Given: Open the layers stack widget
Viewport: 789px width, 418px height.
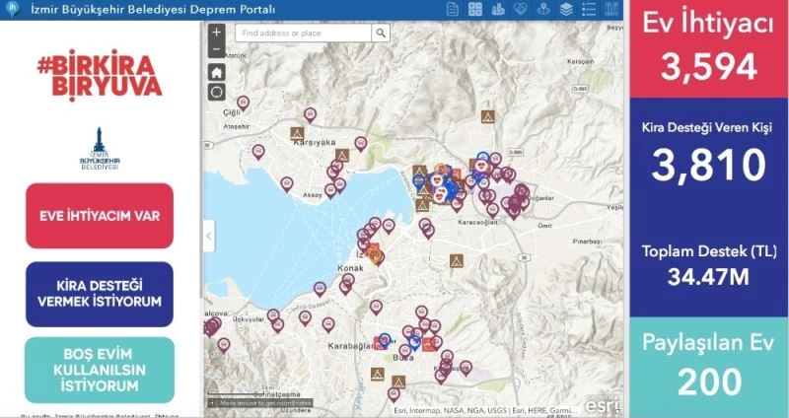Looking at the screenshot, I should [x=566, y=10].
